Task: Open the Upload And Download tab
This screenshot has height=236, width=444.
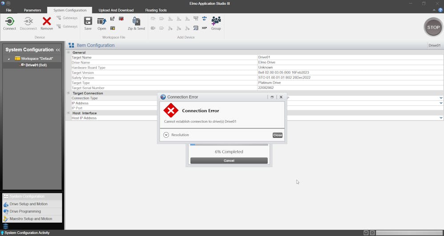Action: click(116, 10)
